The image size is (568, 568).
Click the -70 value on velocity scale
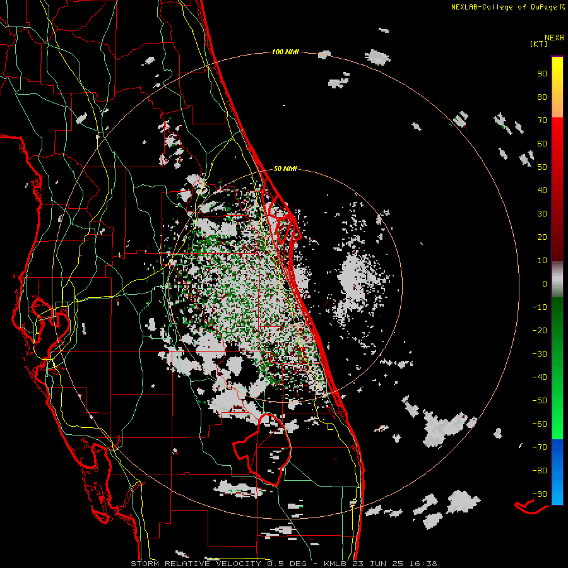[x=540, y=447]
